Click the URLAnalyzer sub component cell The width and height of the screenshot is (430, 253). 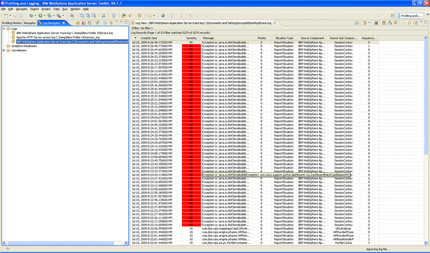point(343,229)
